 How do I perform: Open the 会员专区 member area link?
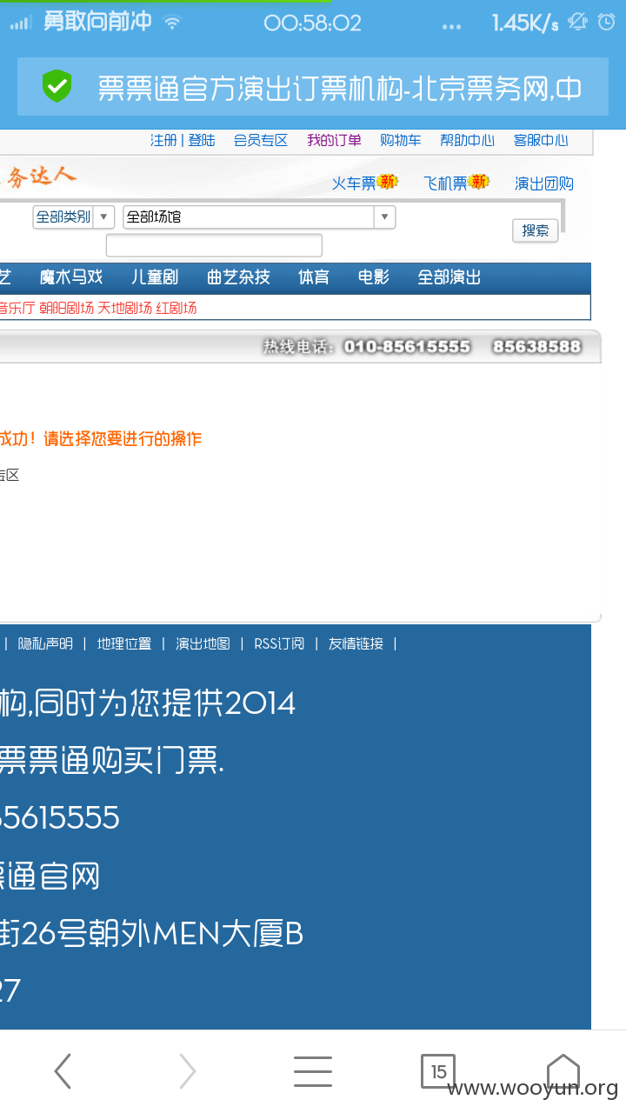261,140
